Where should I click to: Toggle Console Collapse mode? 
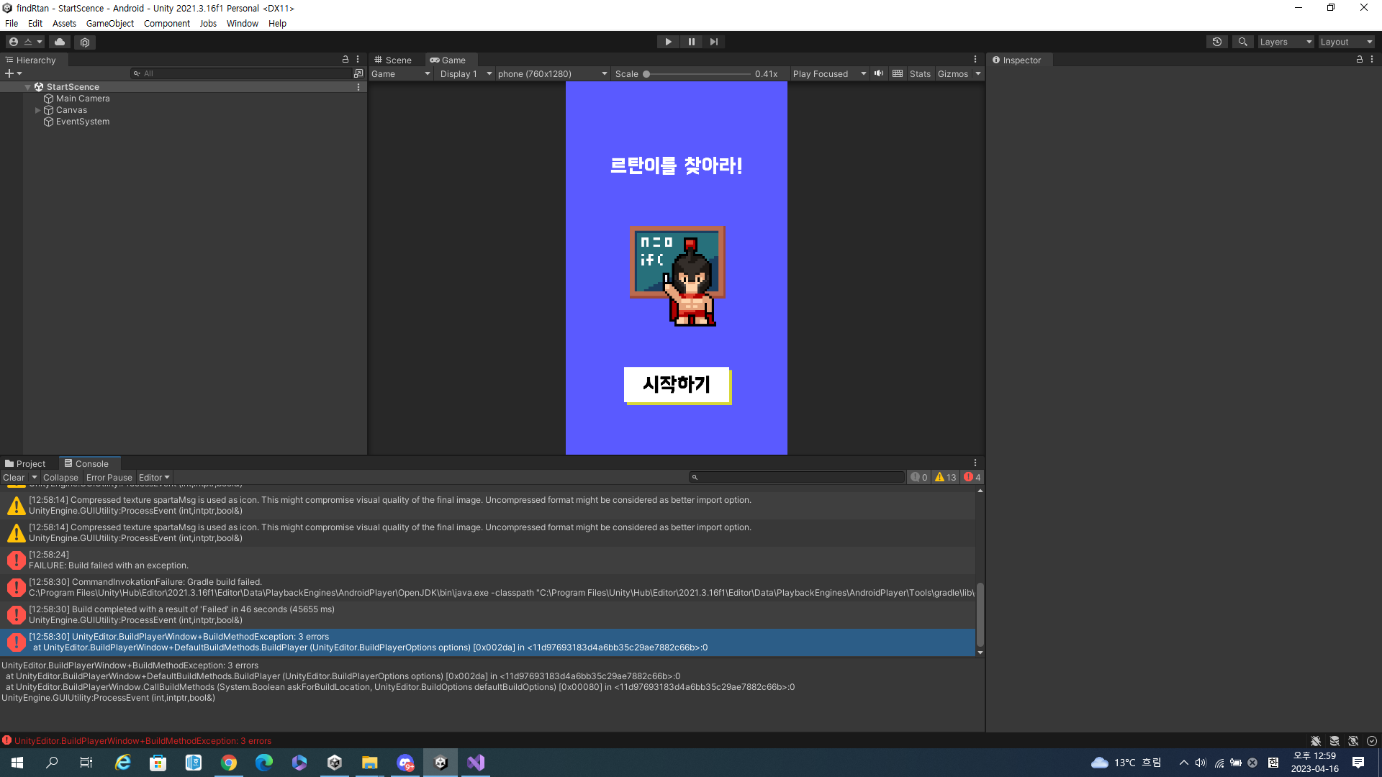pyautogui.click(x=60, y=477)
